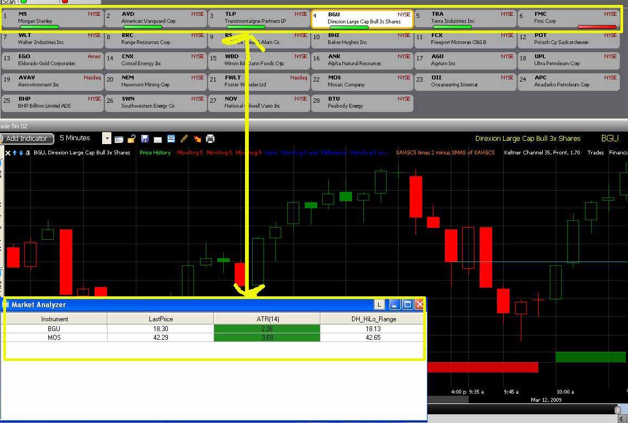Save the chart with the floppy disk icon
This screenshot has width=628, height=423.
145,139
